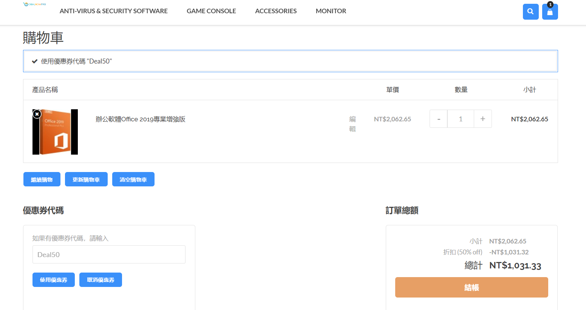Open the search icon button
Image resolution: width=586 pixels, height=310 pixels.
coord(530,12)
